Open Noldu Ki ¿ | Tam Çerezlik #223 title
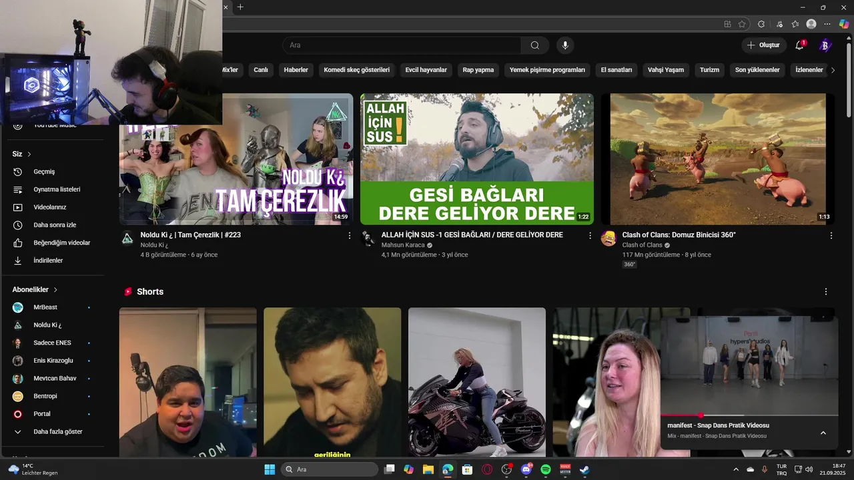The height and width of the screenshot is (480, 854). click(x=191, y=235)
